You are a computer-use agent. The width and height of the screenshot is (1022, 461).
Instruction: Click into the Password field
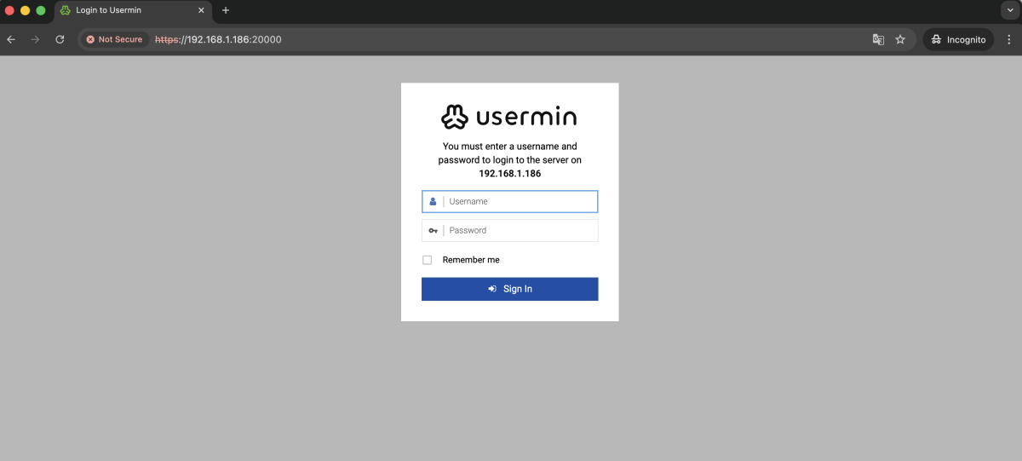(520, 230)
